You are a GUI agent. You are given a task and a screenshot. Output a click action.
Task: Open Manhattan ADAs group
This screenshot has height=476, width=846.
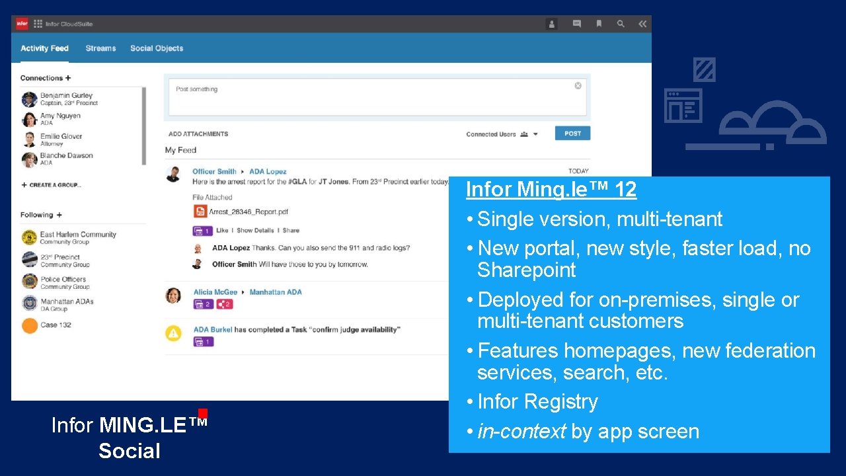(67, 305)
